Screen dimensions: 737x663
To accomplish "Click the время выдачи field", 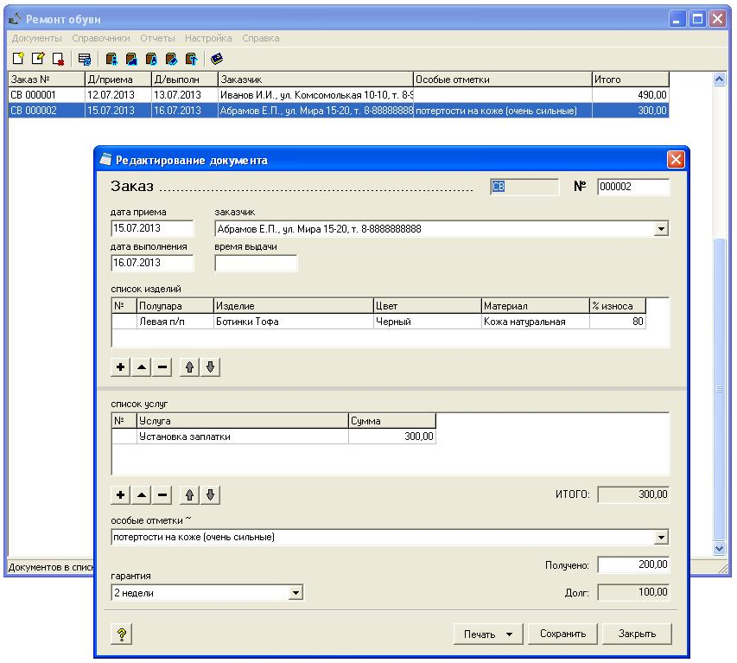I will tap(256, 263).
